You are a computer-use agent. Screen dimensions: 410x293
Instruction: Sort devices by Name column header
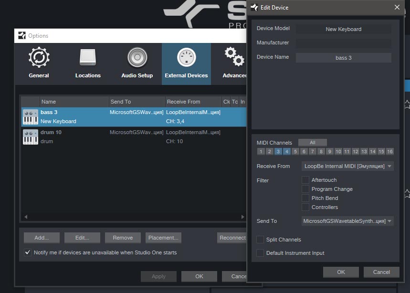pos(74,102)
